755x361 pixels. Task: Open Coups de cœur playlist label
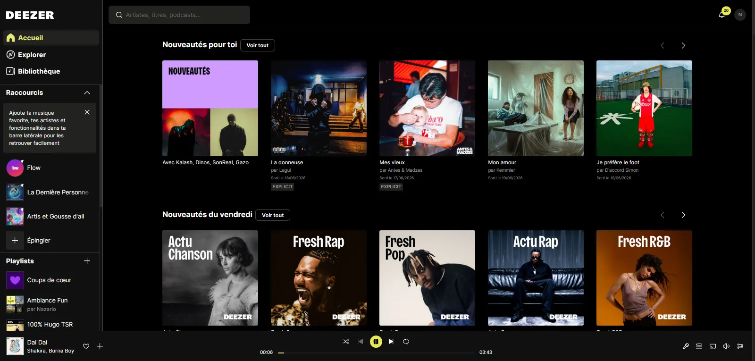click(x=49, y=280)
